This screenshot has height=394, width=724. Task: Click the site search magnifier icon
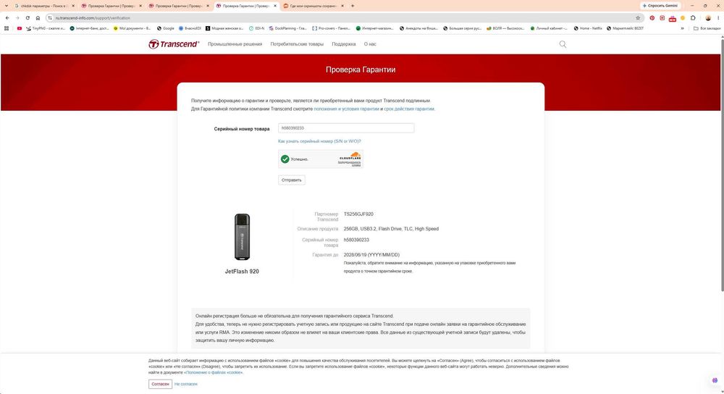tap(563, 44)
